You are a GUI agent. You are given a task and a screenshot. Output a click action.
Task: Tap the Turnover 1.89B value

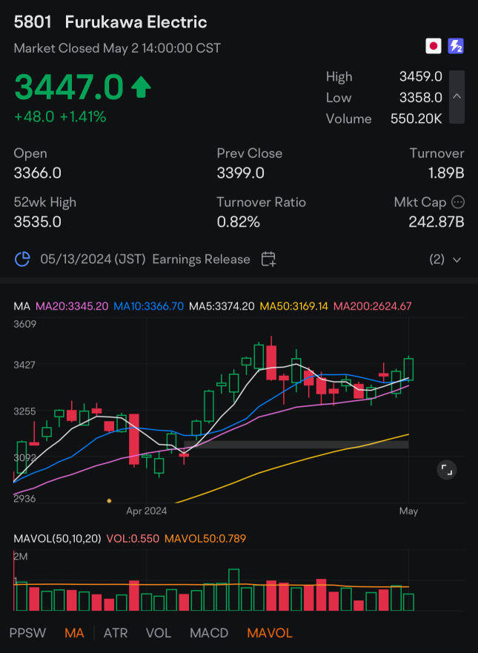pyautogui.click(x=446, y=173)
